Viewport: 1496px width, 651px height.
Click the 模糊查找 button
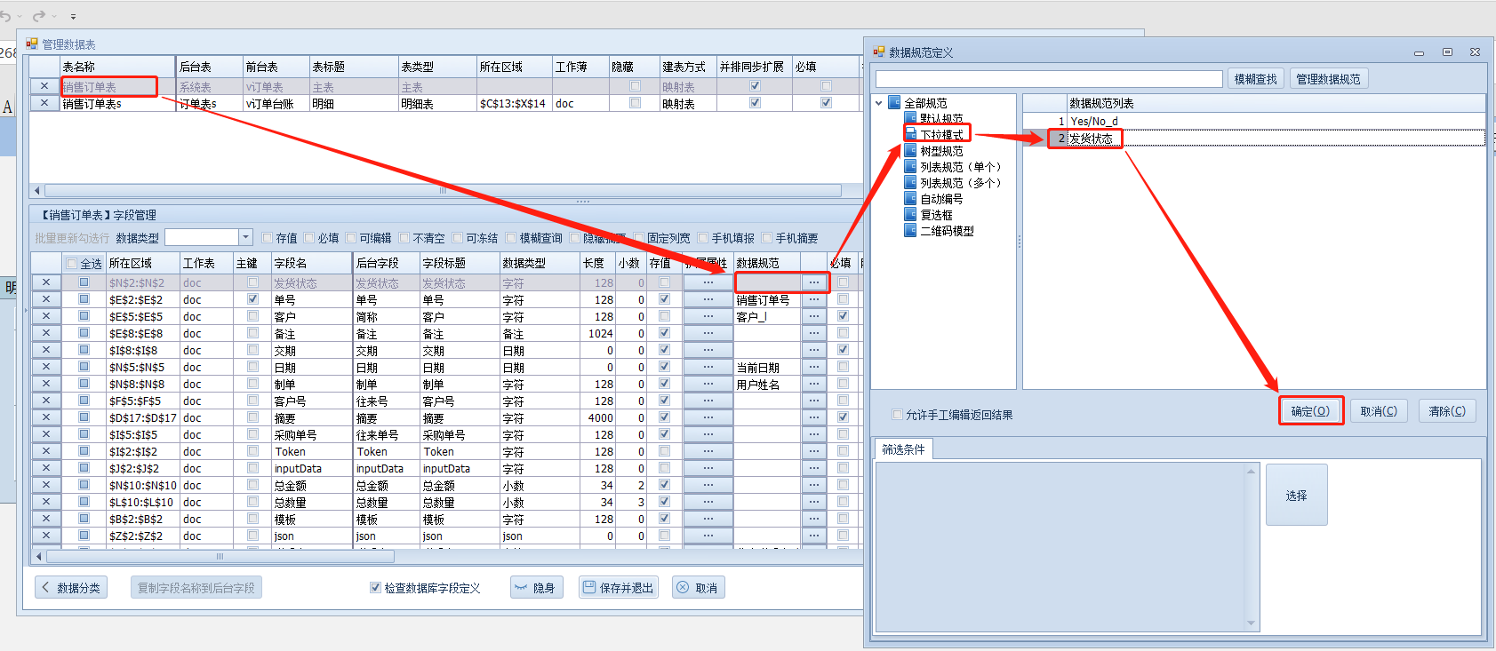[1255, 79]
